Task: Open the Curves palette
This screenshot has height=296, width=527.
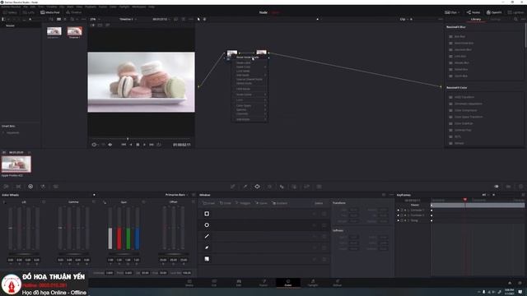Action: coord(232,187)
